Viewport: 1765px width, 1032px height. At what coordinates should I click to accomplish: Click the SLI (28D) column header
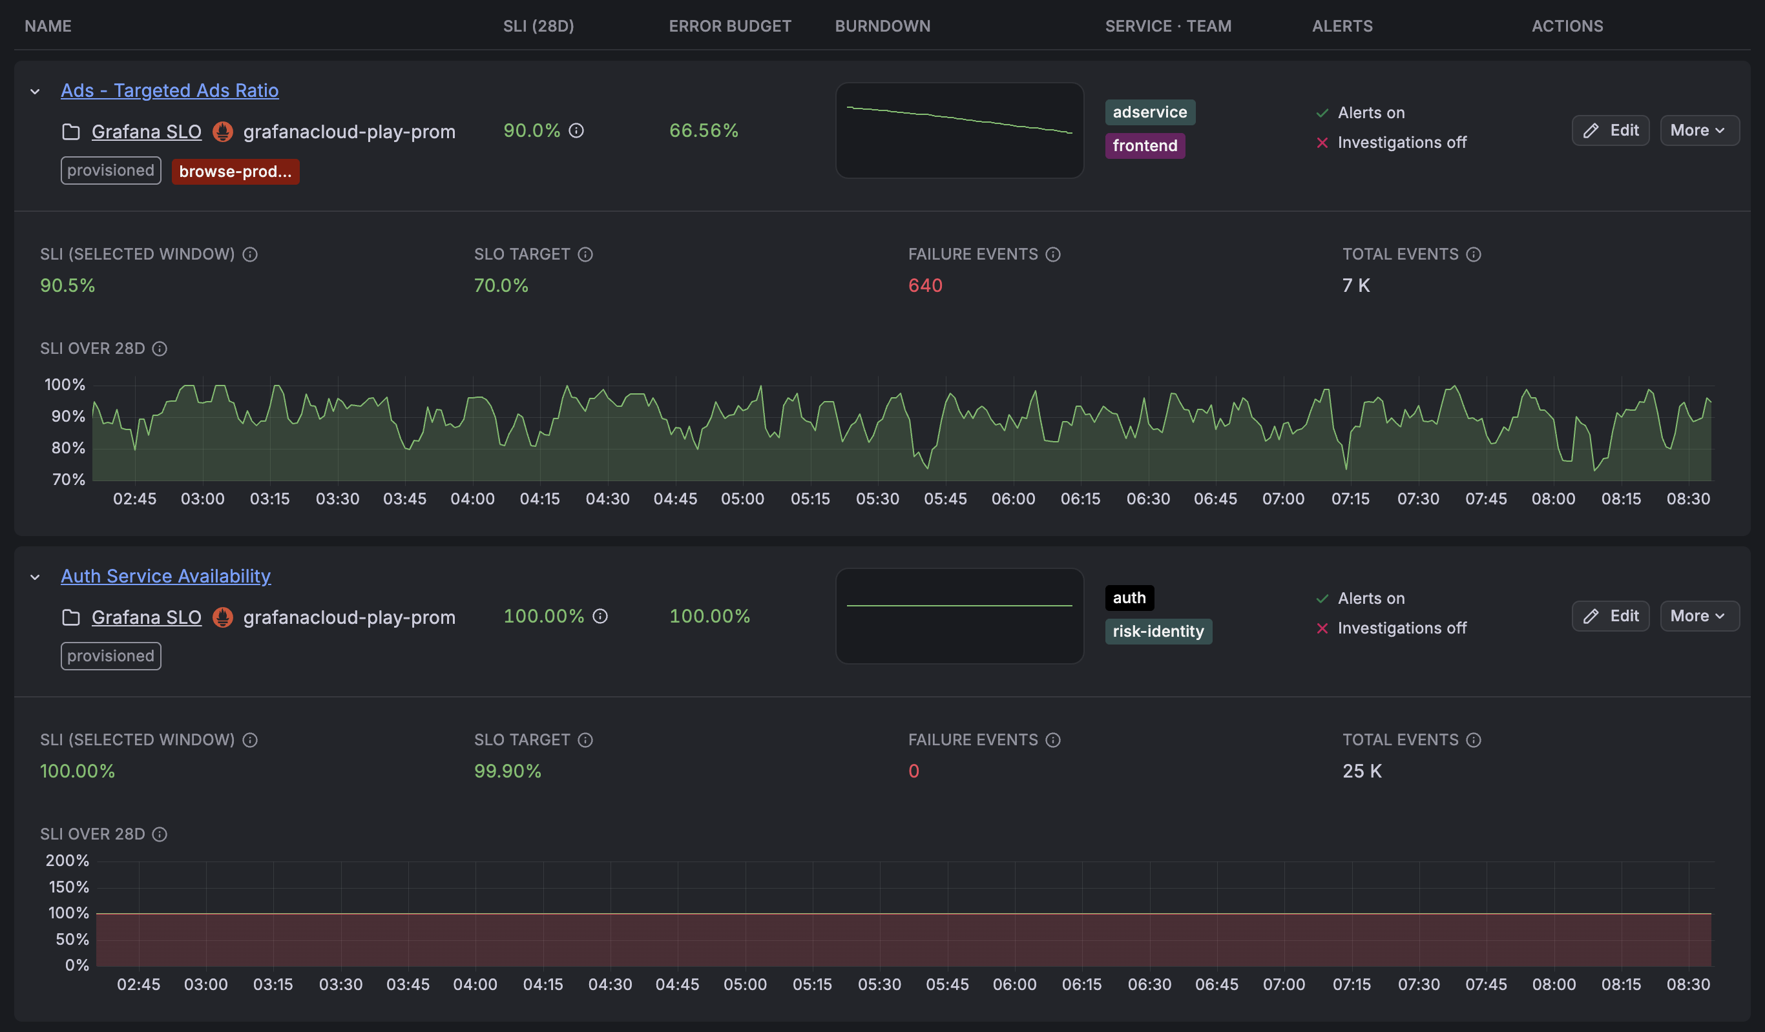[x=539, y=26]
